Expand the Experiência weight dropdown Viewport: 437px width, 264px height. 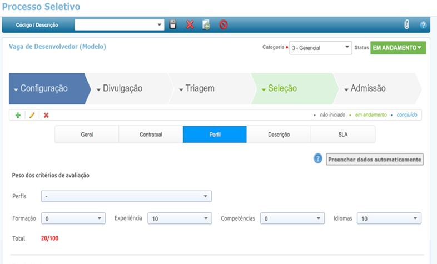click(180, 218)
